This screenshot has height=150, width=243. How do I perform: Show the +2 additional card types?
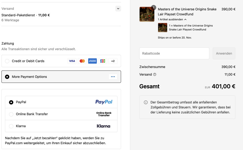tap(113, 61)
